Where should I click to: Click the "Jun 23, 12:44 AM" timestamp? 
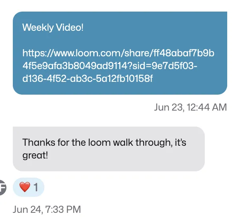(190, 107)
